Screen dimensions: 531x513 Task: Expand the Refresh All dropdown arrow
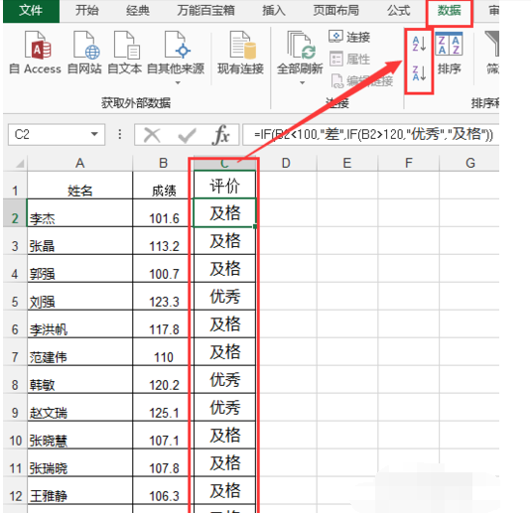click(302, 83)
